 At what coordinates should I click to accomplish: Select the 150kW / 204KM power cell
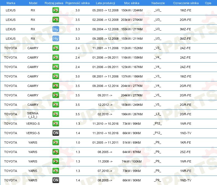[x=132, y=10]
